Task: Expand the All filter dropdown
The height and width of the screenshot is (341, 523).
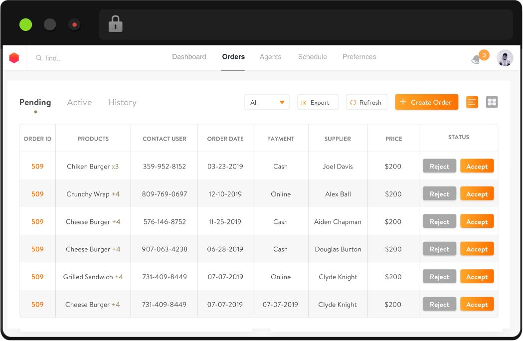Action: point(267,102)
